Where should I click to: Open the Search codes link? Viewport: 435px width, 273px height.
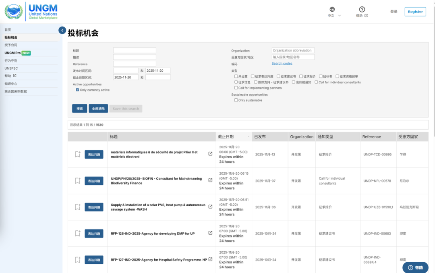[282, 63]
